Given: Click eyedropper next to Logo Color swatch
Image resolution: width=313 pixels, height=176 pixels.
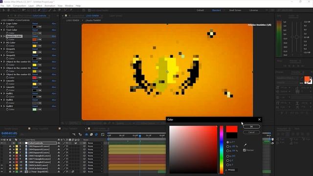Looking at the screenshot, I should 39,27.
